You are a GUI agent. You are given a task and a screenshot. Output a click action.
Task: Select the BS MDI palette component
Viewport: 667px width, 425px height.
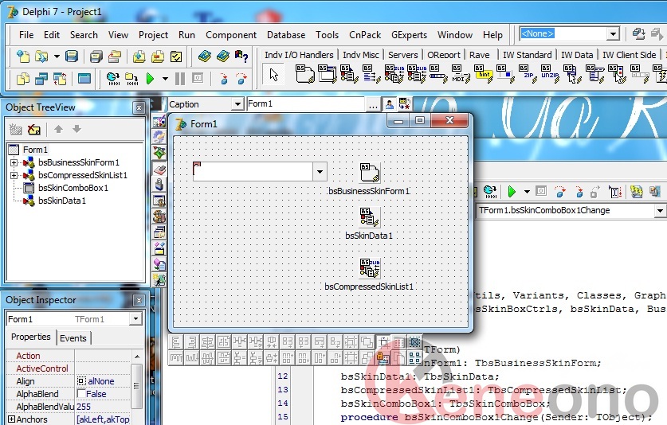tap(461, 74)
